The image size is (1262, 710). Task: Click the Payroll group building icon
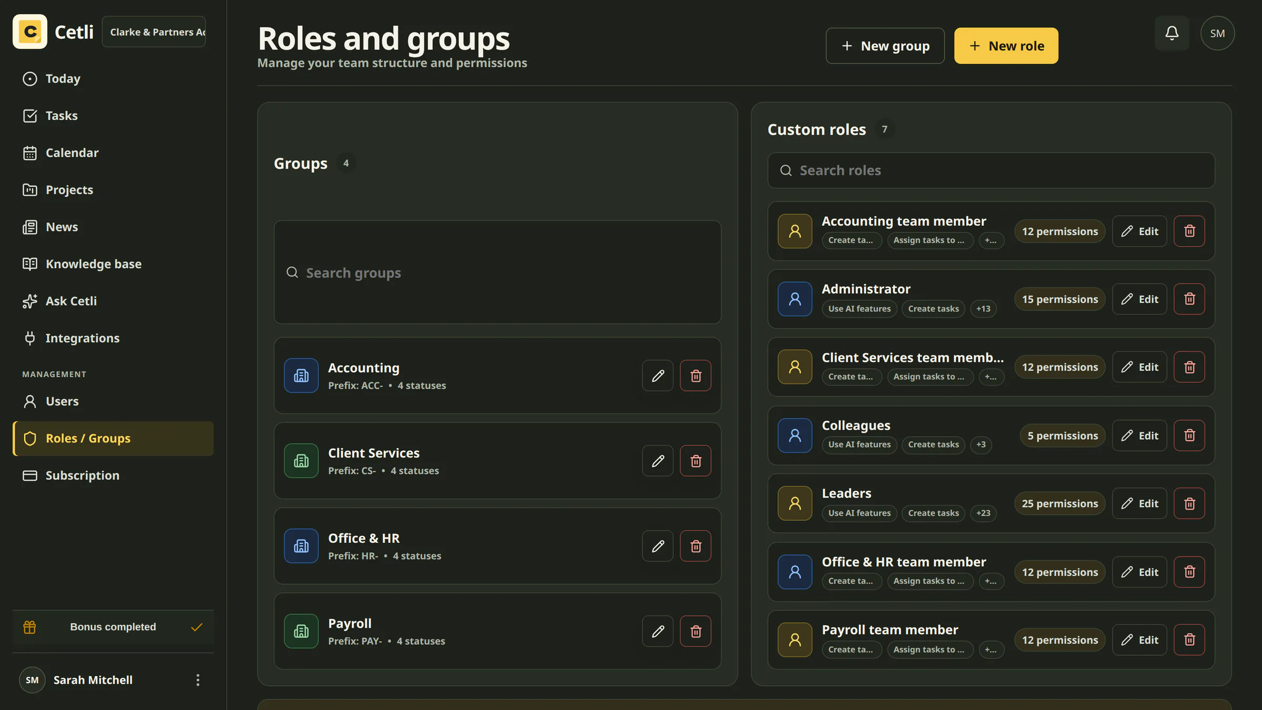[x=301, y=631]
